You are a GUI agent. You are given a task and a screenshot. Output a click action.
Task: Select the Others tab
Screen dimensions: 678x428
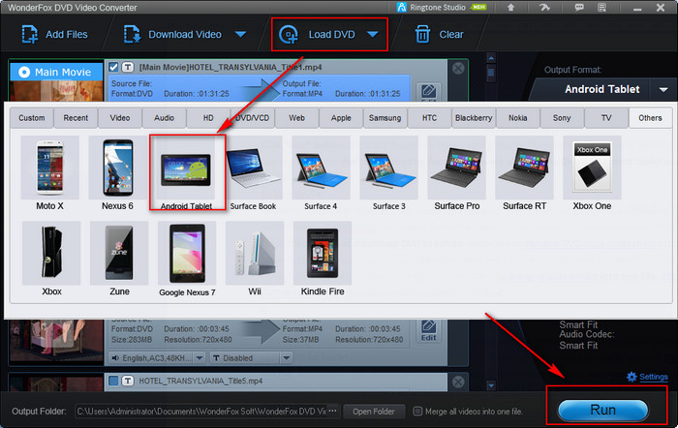tap(650, 118)
